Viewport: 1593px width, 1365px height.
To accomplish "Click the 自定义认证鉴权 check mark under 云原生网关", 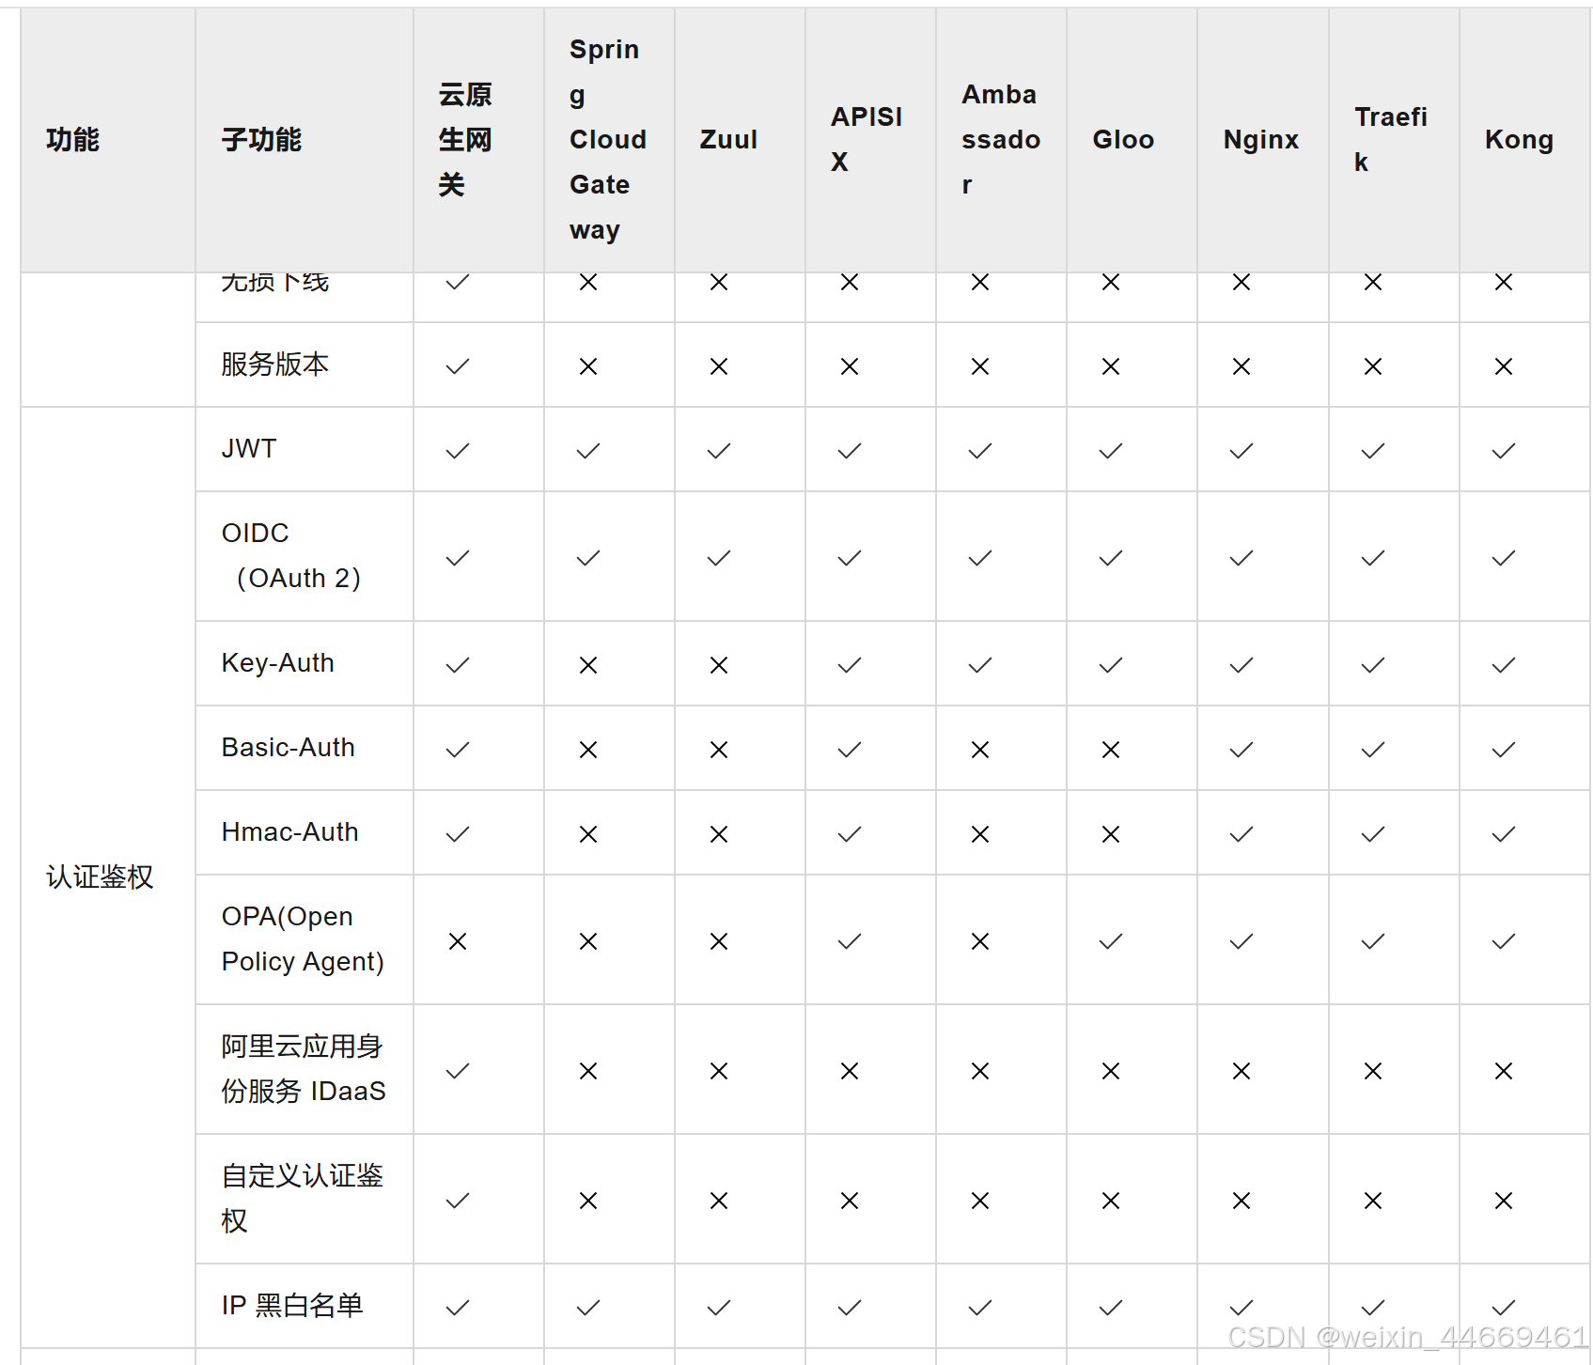I will tap(458, 1201).
